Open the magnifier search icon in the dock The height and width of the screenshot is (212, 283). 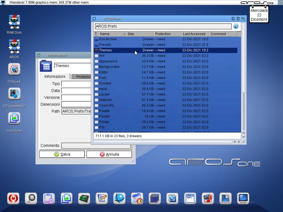31,198
